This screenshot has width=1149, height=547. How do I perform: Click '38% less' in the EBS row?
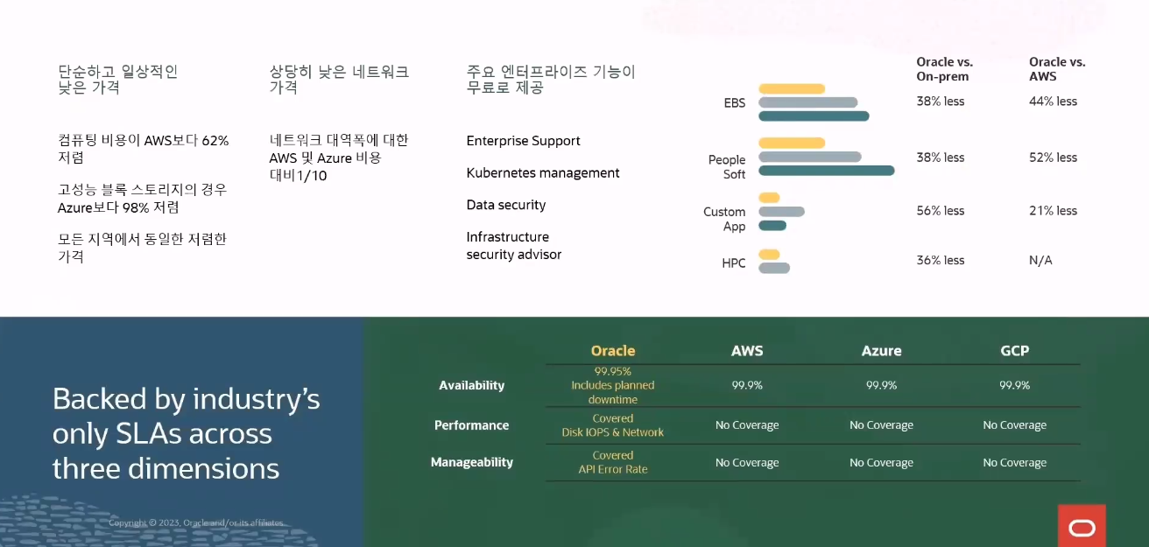point(941,102)
